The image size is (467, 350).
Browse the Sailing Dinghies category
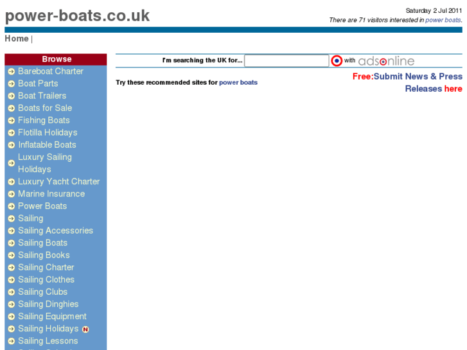49,304
